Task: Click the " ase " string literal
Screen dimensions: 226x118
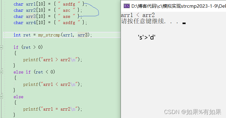Action: (67, 16)
